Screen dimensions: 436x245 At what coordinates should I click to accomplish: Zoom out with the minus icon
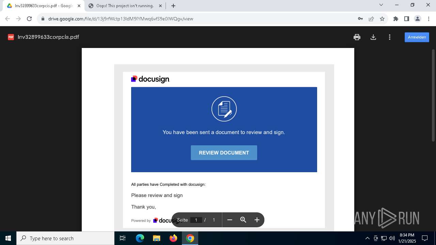tap(230, 220)
